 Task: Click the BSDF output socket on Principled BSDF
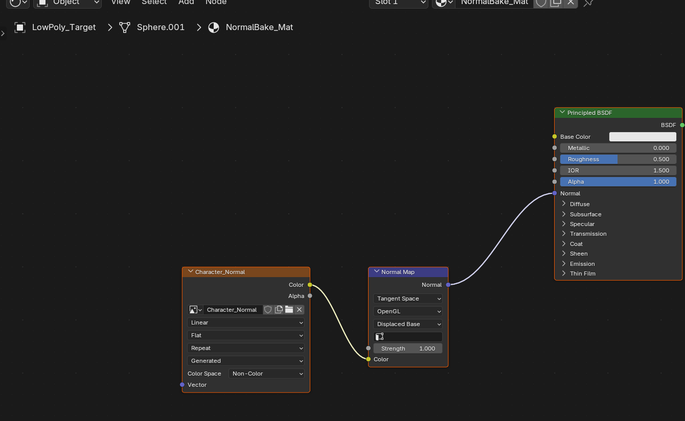click(682, 125)
